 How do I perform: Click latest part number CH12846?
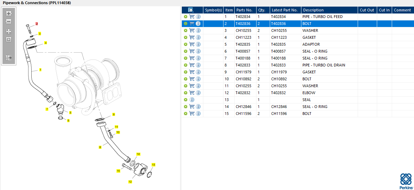click(279, 107)
